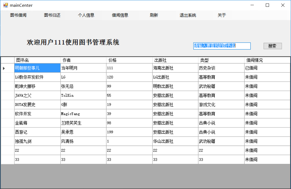The height and width of the screenshot is (189, 291).
Task: Click 未借阅 status in 金瓶梅 row
Action: [267, 123]
